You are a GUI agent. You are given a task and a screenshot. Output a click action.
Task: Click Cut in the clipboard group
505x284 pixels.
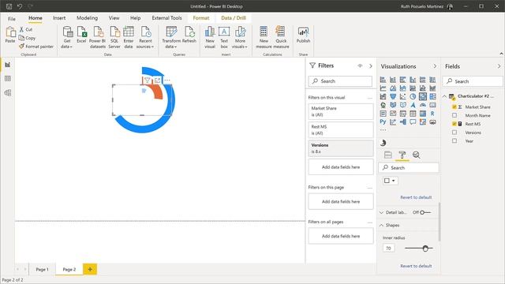pos(26,29)
